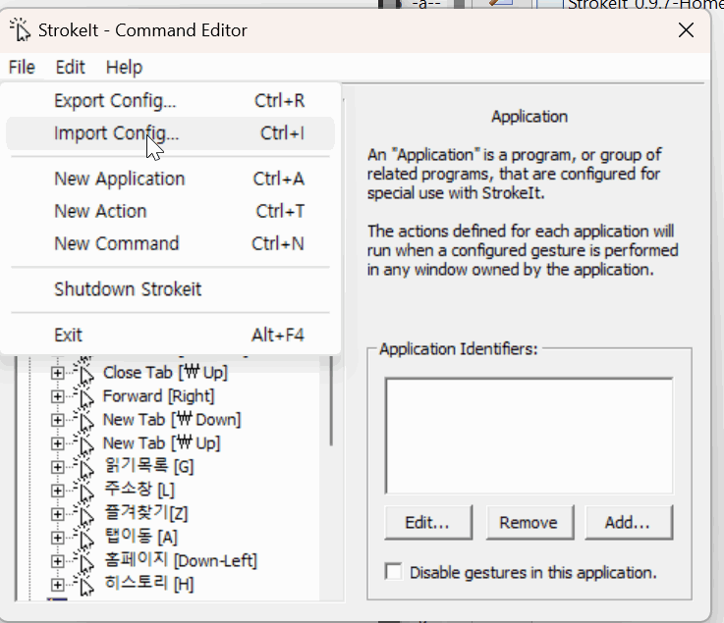The width and height of the screenshot is (724, 623).
Task: Click the gesture icon beside Close Tab
Action: click(x=84, y=373)
